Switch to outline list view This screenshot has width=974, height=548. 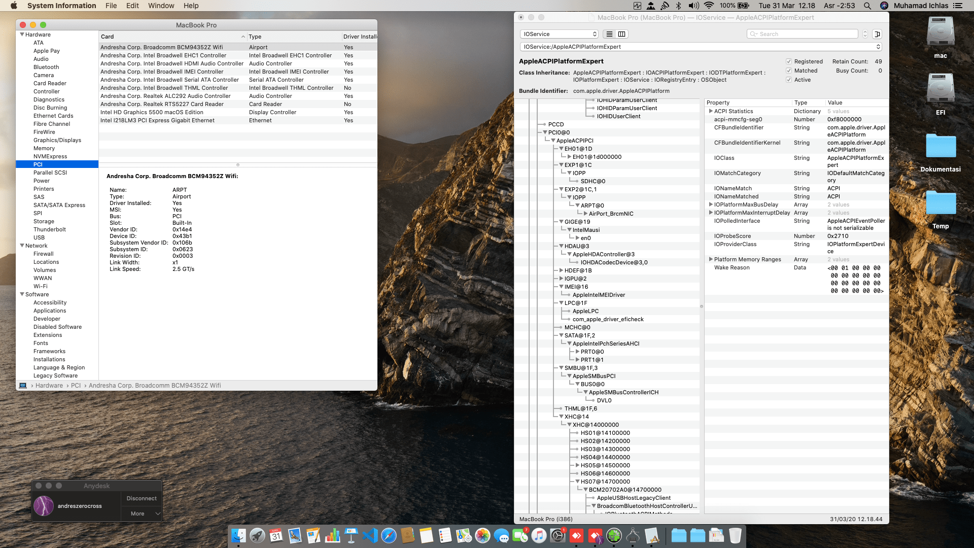(609, 34)
